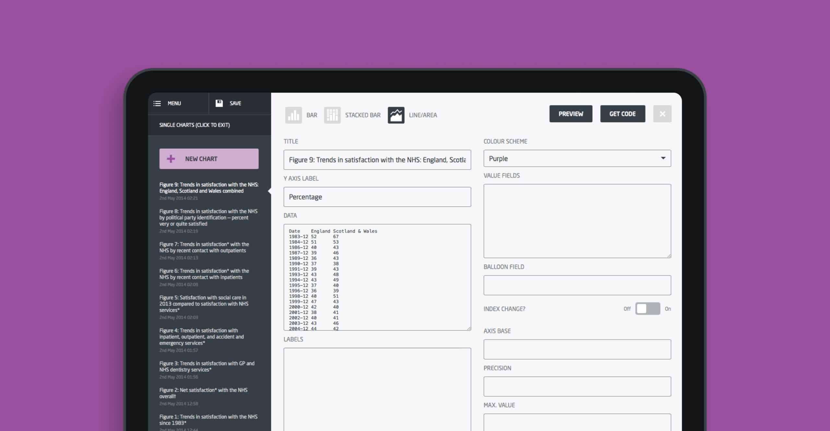Viewport: 830px width, 431px height.
Task: Open the Colour Scheme dropdown
Action: click(577, 159)
